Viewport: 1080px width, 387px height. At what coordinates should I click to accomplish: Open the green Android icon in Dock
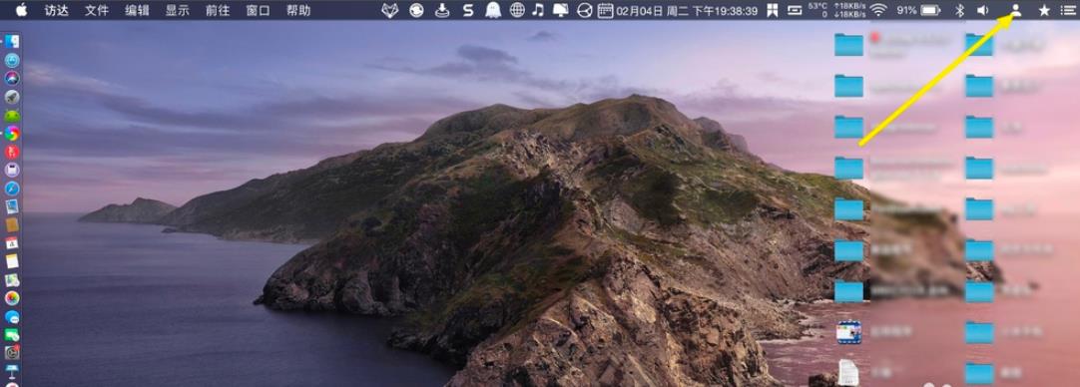tap(12, 115)
